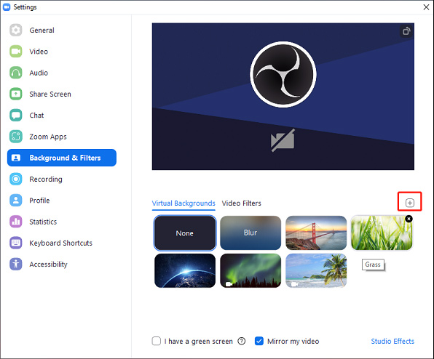Remove the Grass background with X badge
Screen dimensions: 434x359
pos(409,219)
